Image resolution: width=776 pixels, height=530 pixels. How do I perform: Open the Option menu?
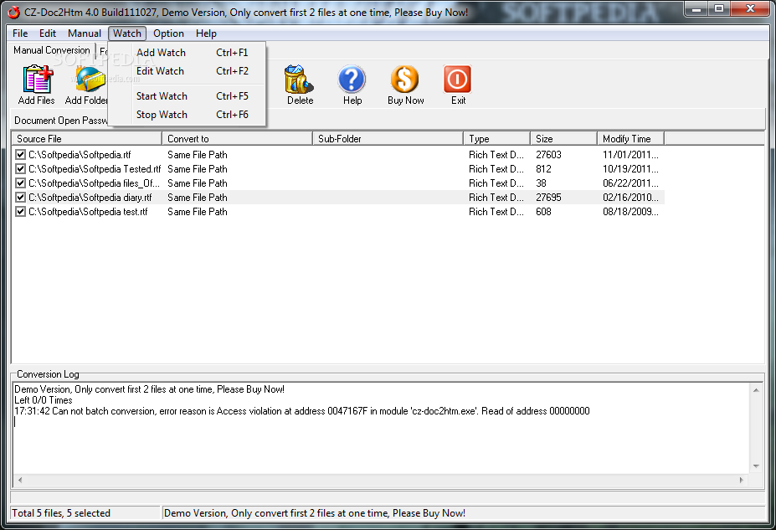(168, 33)
